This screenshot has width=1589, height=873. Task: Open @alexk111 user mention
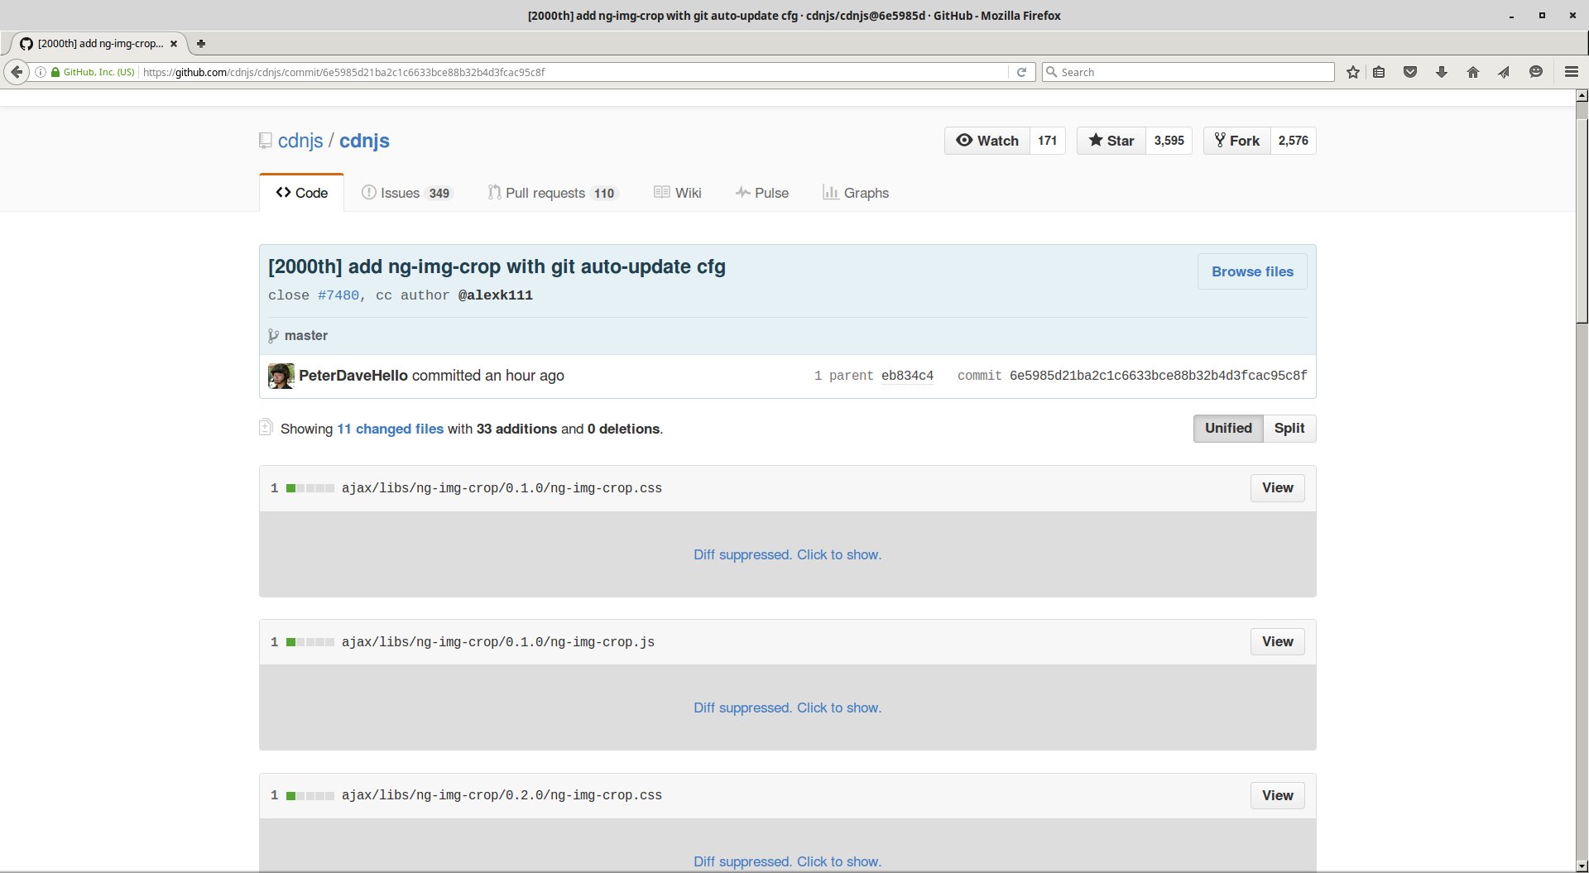pos(496,295)
